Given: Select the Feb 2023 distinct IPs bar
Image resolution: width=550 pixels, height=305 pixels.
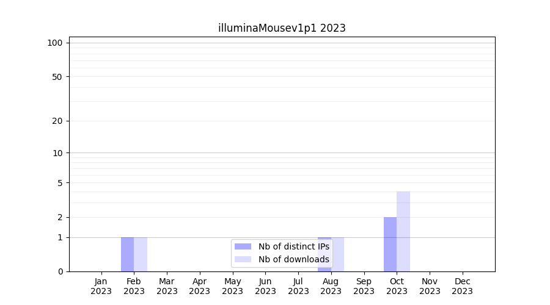Looking at the screenshot, I should pyautogui.click(x=127, y=254).
